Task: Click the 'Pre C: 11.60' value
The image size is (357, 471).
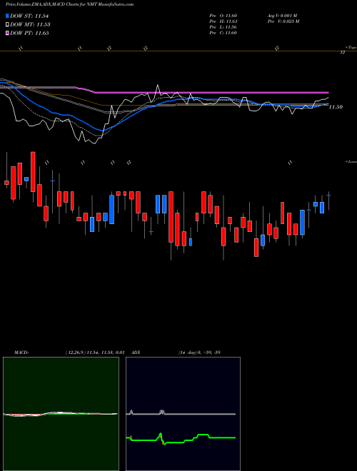Action: [223, 33]
